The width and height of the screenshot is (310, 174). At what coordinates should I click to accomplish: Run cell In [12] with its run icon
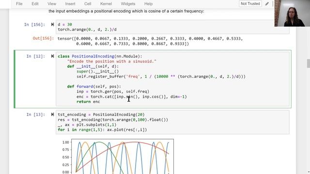point(52,56)
